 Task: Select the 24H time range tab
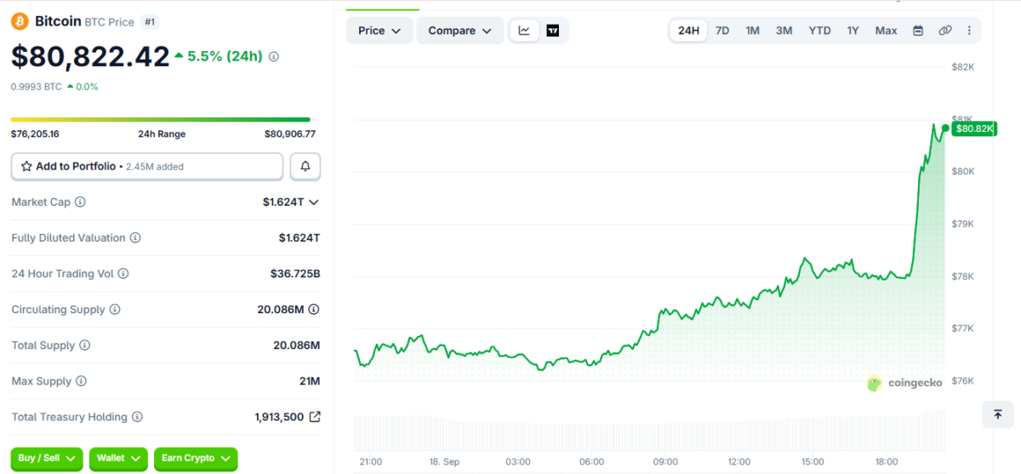click(688, 31)
